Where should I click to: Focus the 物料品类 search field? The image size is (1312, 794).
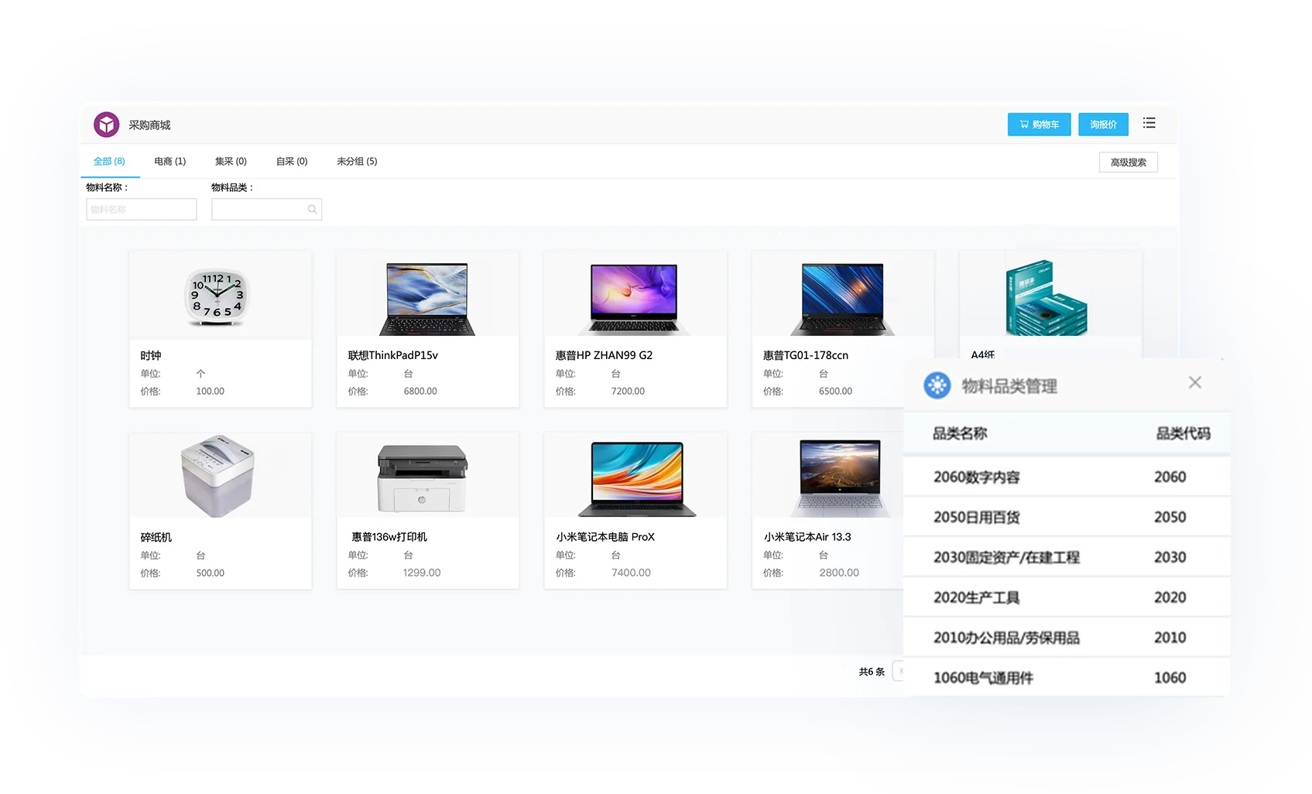(266, 210)
